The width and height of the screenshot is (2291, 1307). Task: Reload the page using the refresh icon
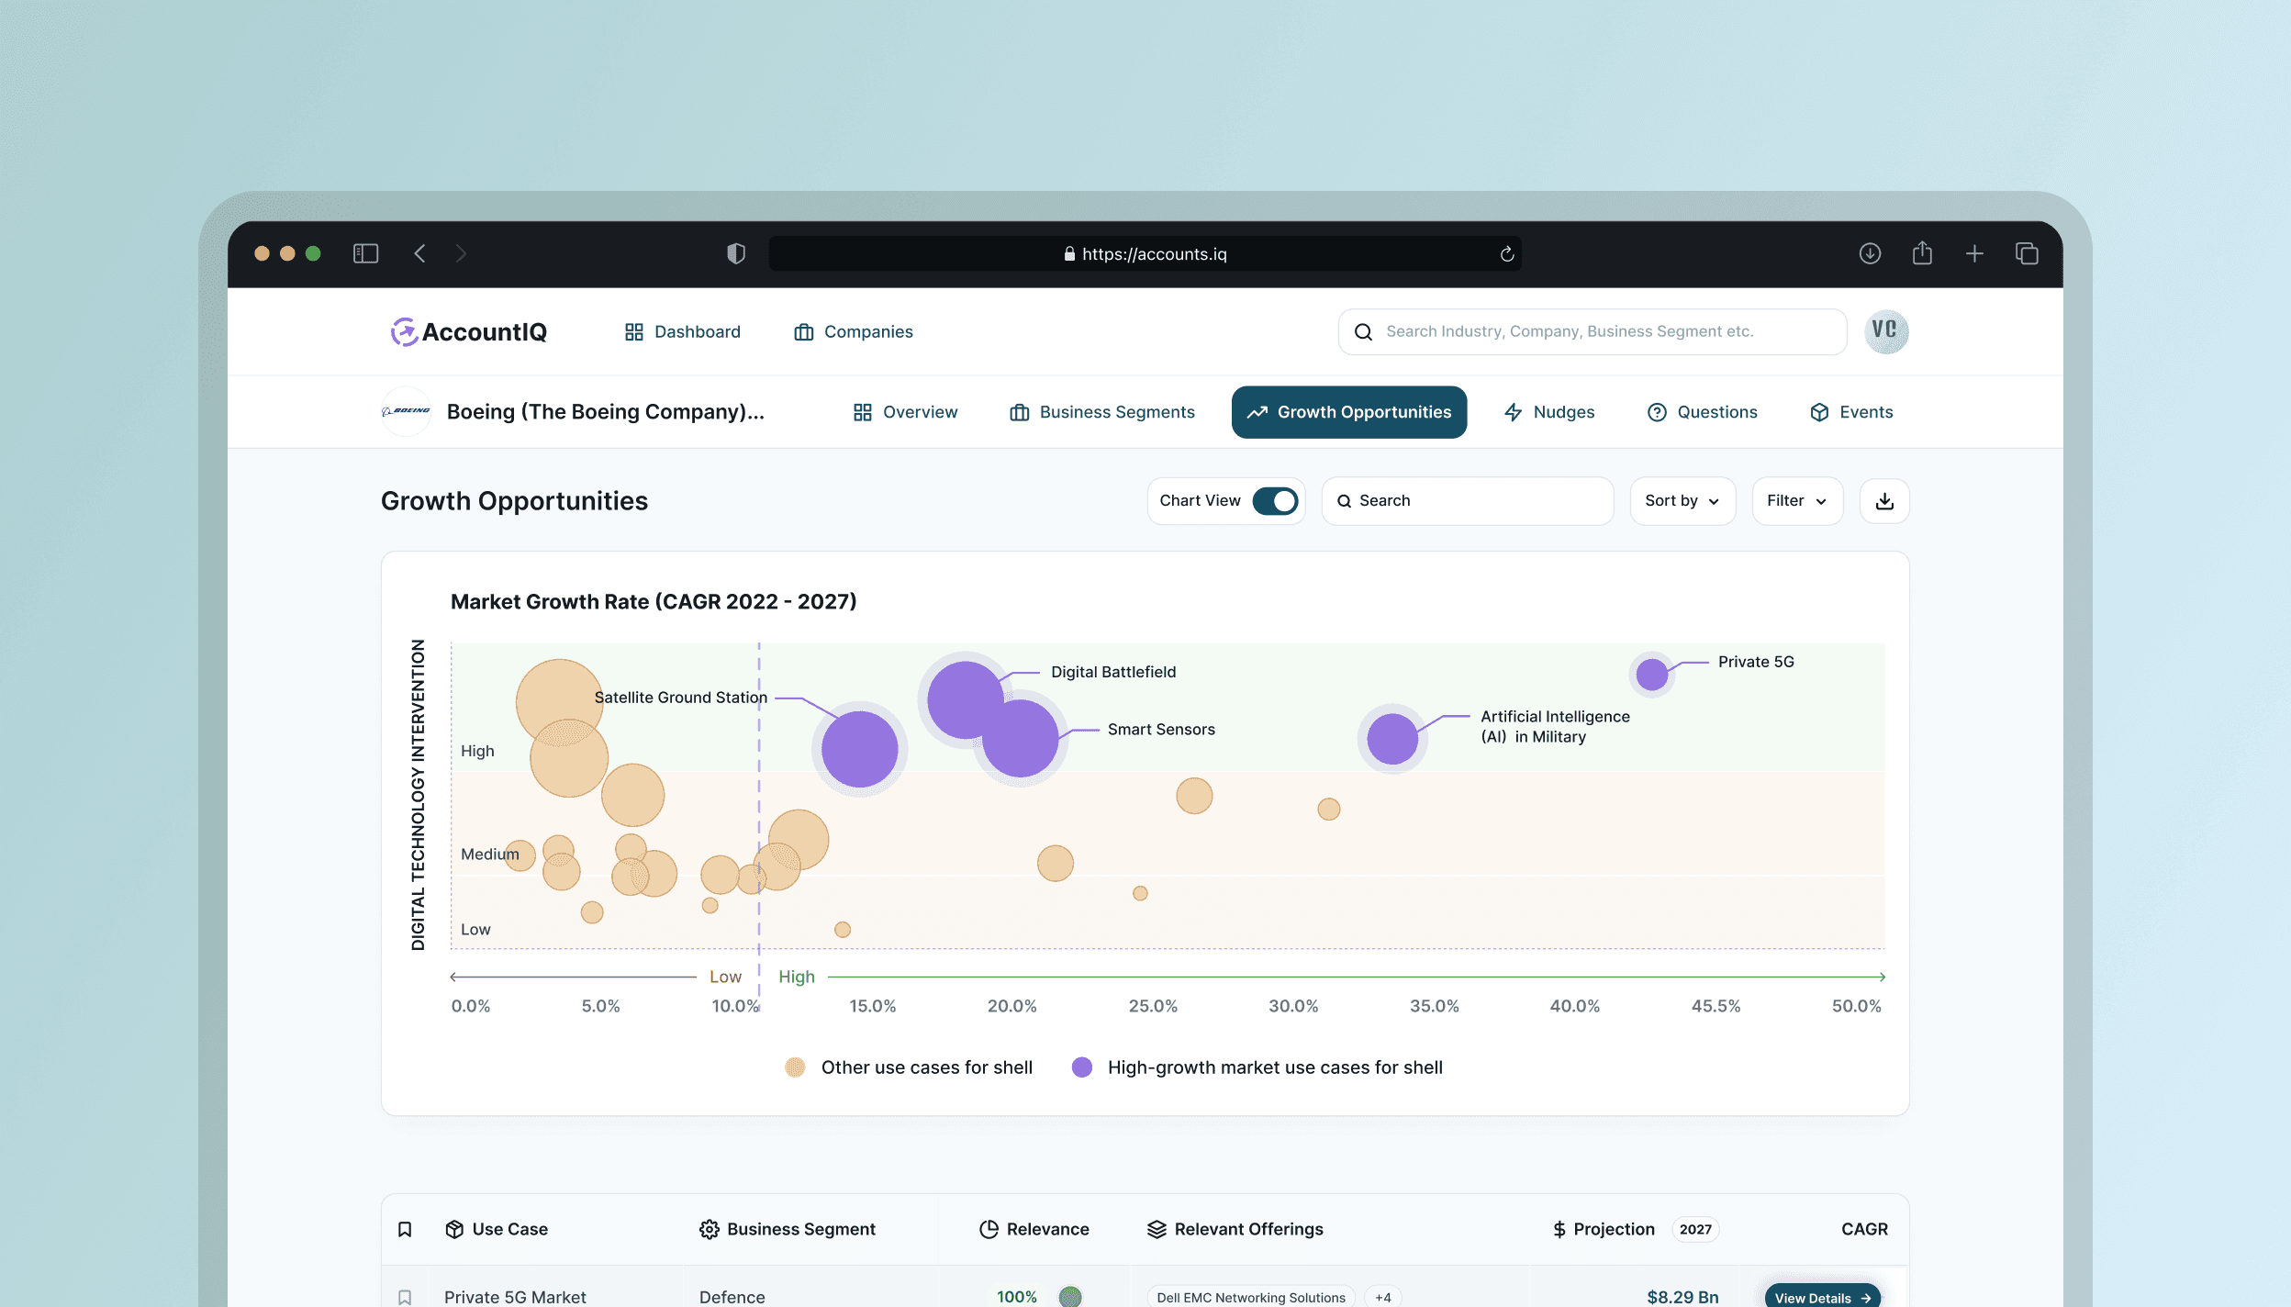(x=1506, y=254)
